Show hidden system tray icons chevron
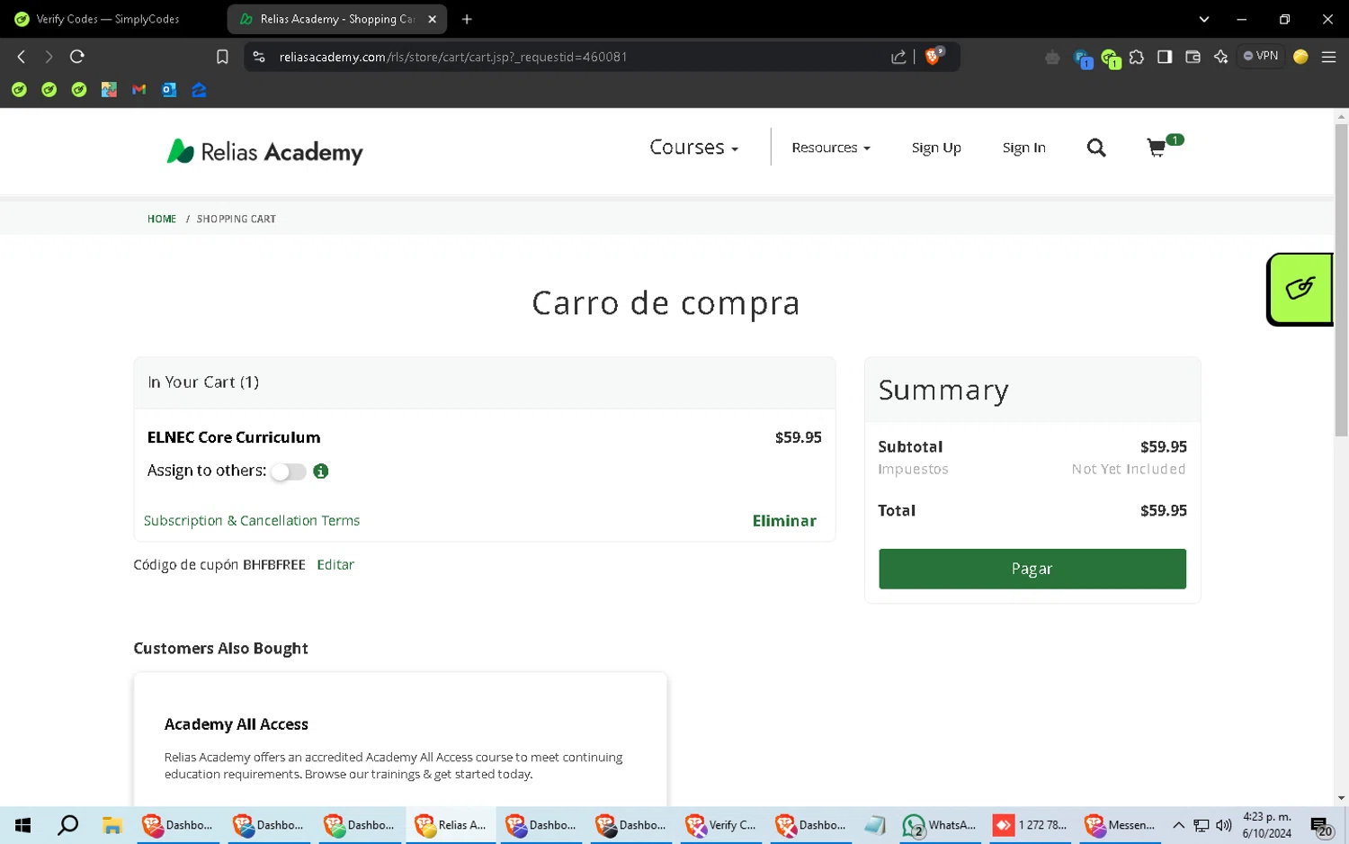The image size is (1349, 844). 1178,825
